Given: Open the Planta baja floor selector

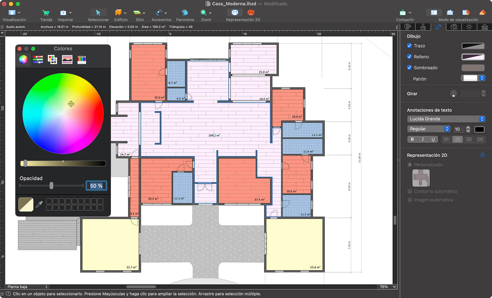Looking at the screenshot, I should (27, 287).
